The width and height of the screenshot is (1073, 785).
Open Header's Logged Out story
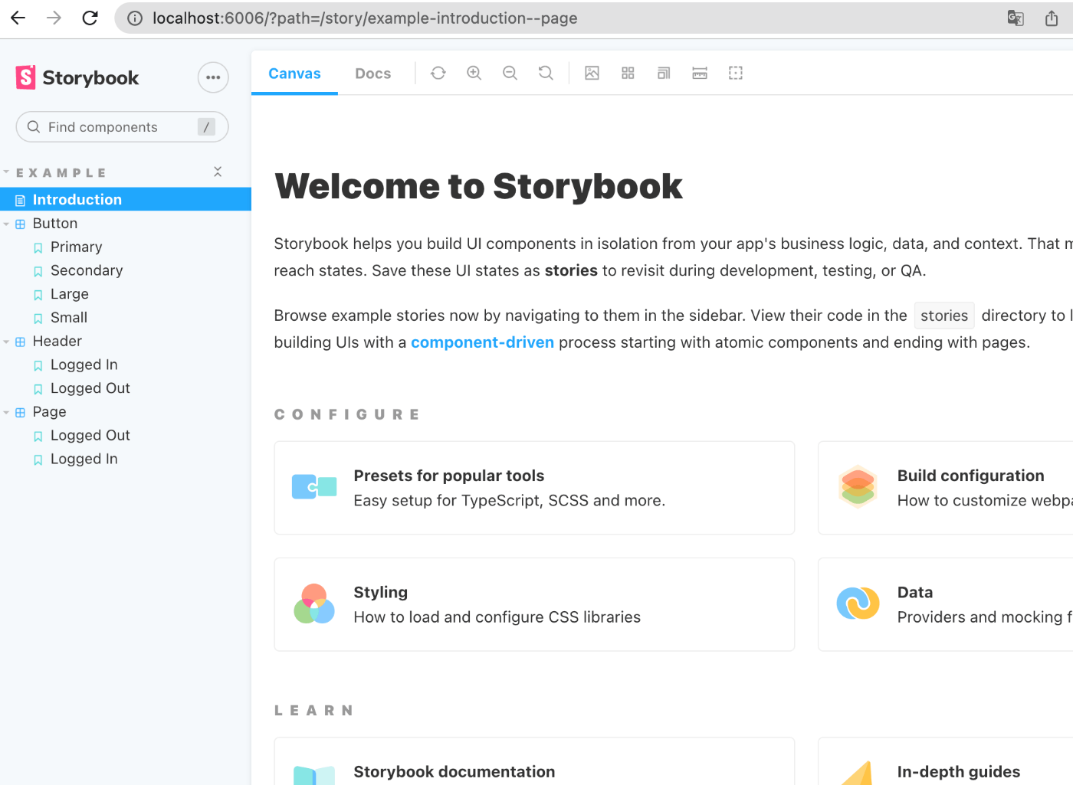(x=90, y=388)
